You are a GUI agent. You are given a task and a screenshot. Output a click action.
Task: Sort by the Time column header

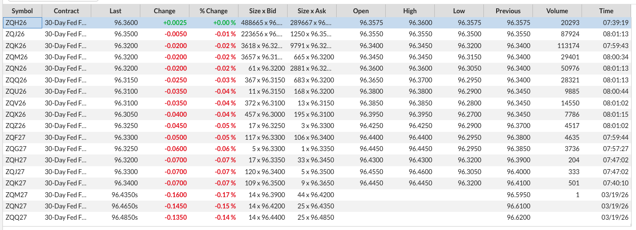click(606, 11)
